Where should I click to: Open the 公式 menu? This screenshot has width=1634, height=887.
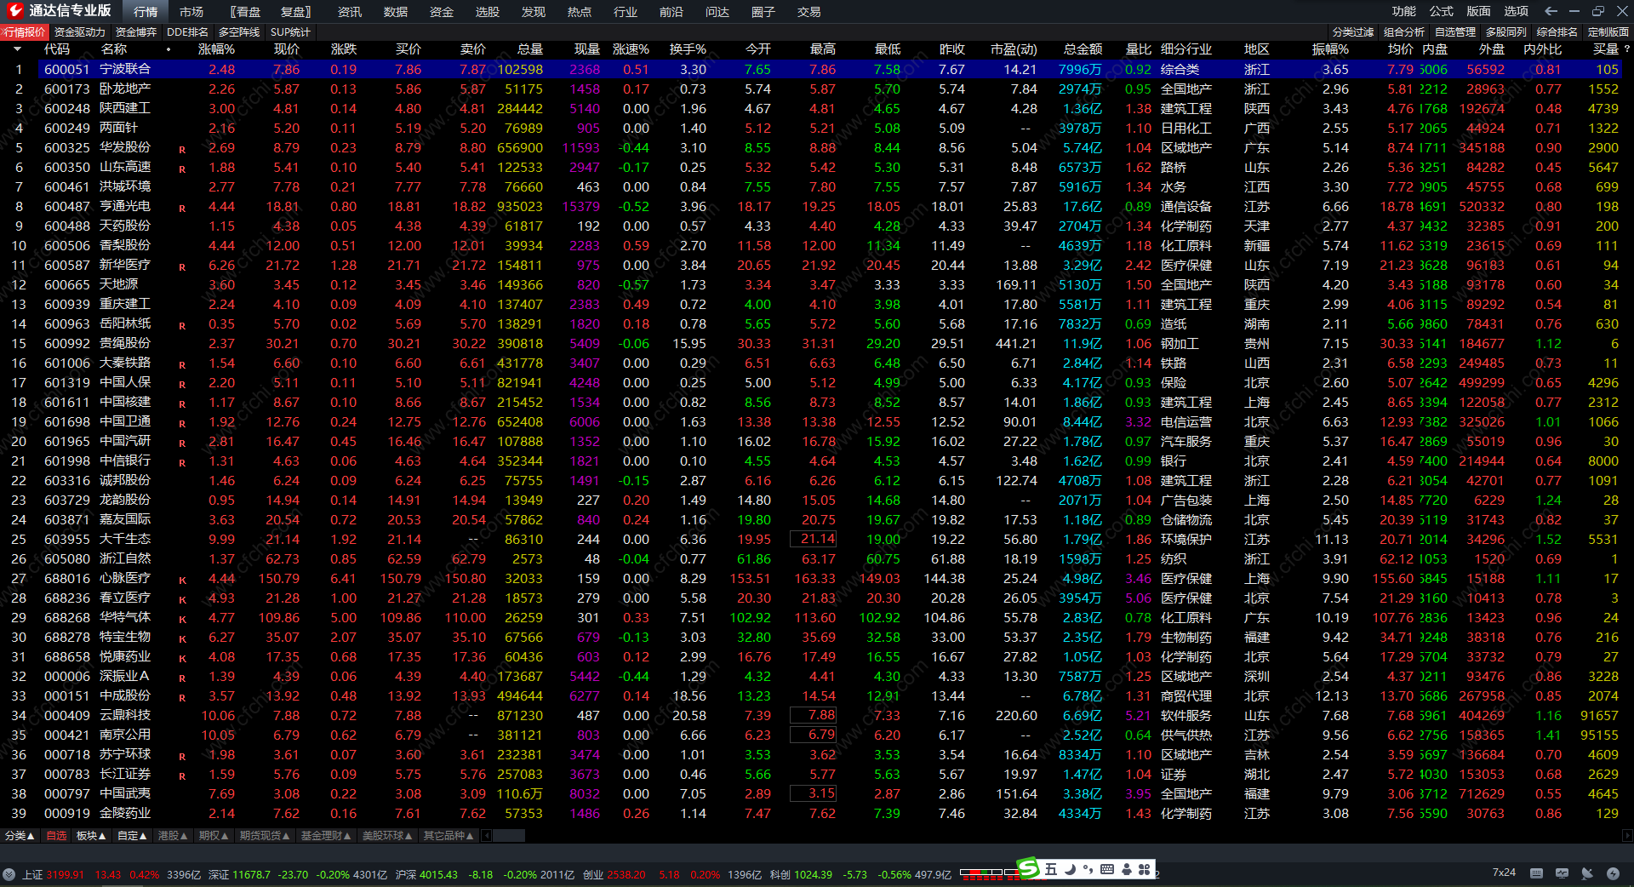coord(1442,11)
